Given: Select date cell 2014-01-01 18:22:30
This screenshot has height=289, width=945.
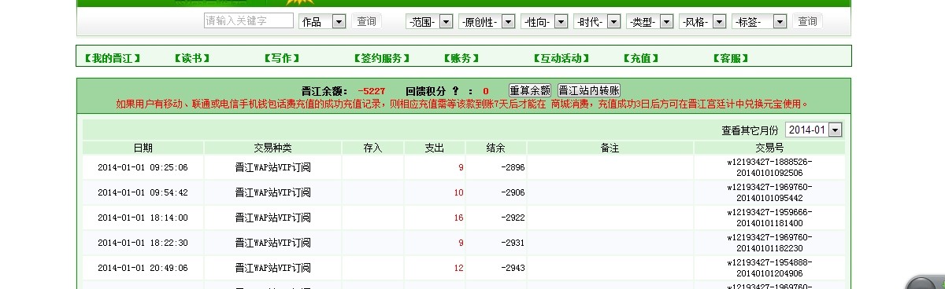Looking at the screenshot, I should click(143, 243).
